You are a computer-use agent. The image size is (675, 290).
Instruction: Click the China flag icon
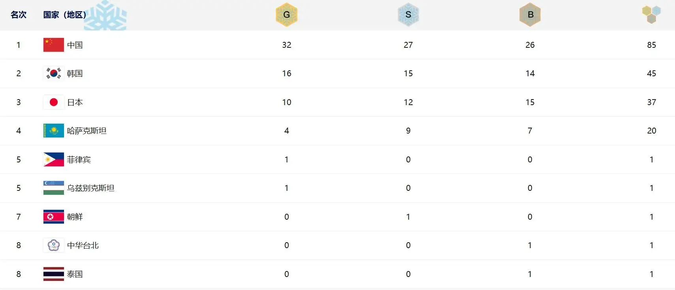[x=54, y=45]
